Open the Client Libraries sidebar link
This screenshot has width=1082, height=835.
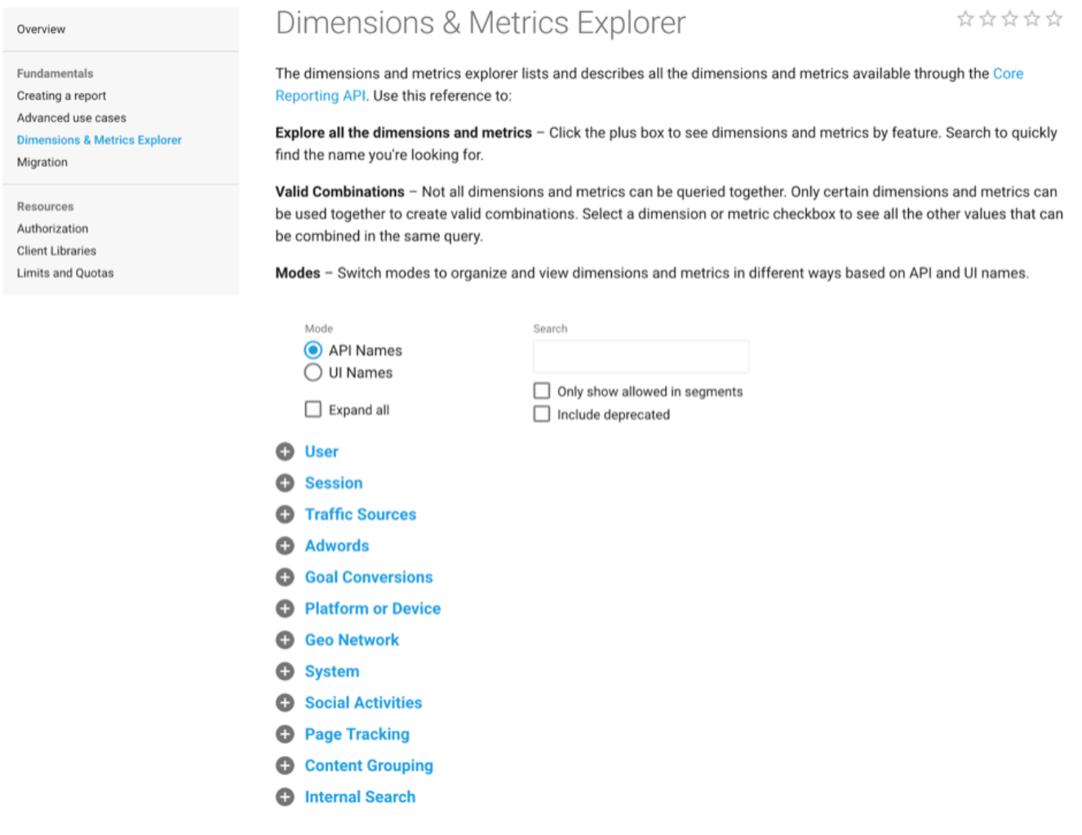point(56,251)
